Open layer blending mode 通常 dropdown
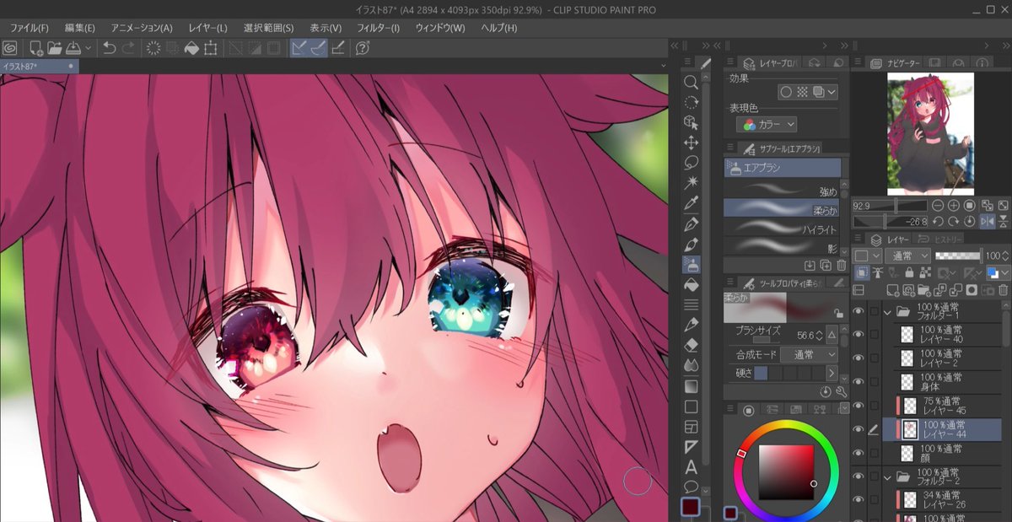The height and width of the screenshot is (522, 1012). (907, 256)
